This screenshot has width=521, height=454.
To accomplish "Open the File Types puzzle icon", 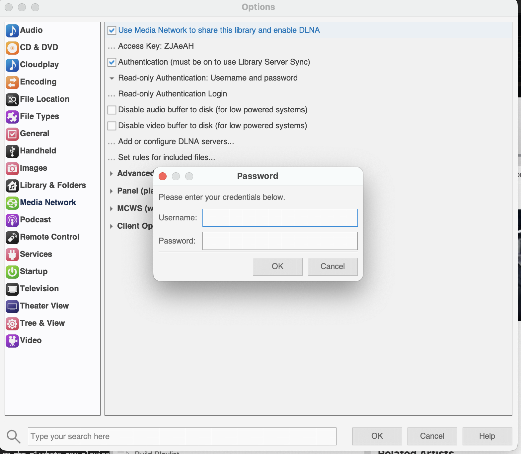I will [12, 117].
